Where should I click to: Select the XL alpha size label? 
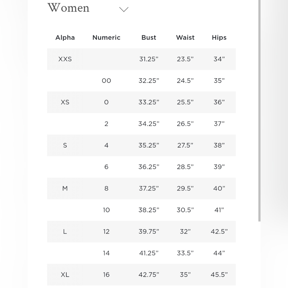65,274
